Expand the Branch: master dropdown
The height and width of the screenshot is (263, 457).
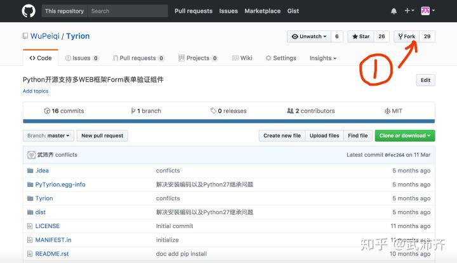[x=48, y=136]
